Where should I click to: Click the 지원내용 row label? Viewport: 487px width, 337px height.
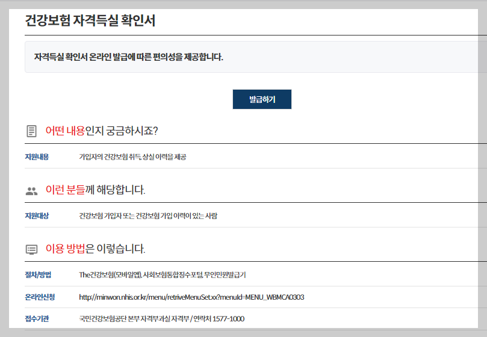[x=37, y=157]
